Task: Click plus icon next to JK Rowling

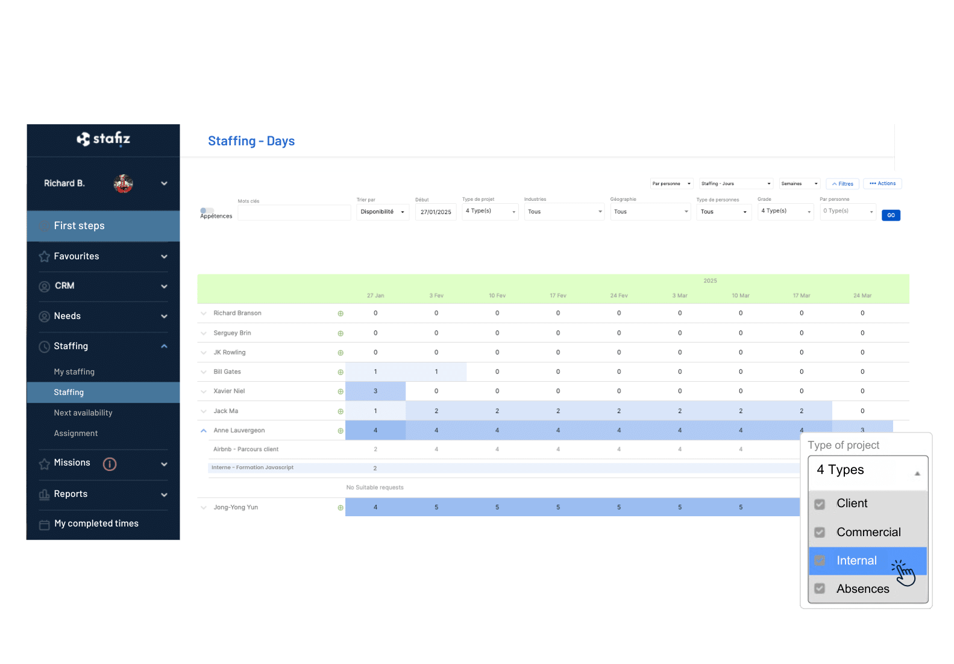Action: (340, 353)
